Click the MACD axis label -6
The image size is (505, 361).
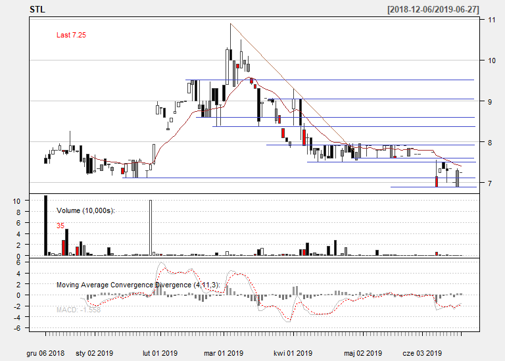(x=16, y=328)
